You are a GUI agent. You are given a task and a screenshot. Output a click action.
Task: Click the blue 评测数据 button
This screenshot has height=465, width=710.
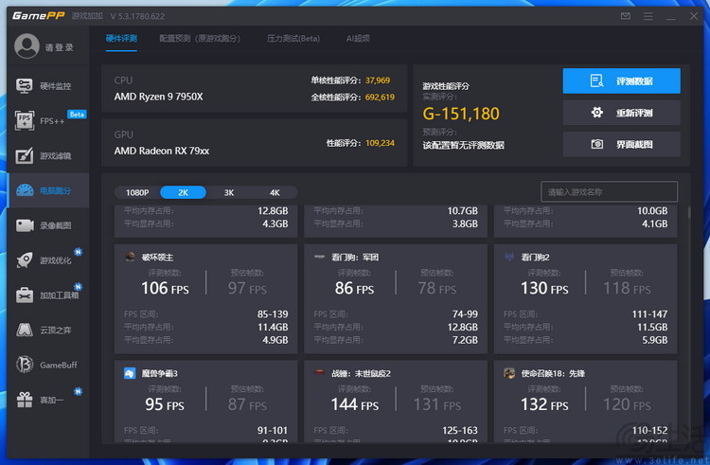click(621, 81)
